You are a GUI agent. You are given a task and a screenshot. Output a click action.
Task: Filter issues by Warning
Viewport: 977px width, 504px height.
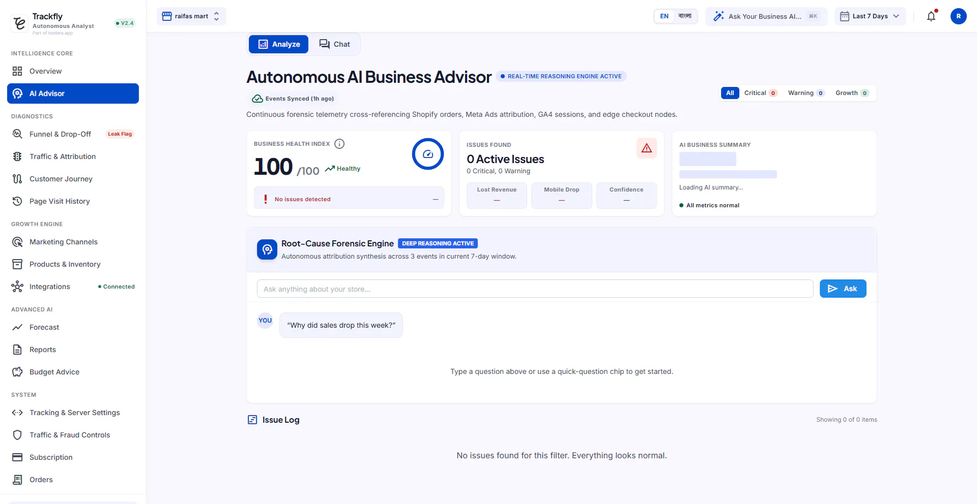point(806,93)
